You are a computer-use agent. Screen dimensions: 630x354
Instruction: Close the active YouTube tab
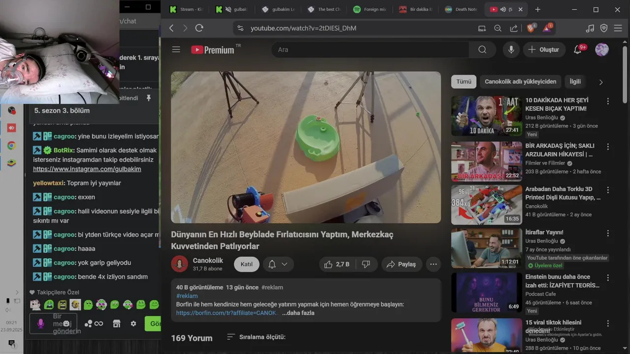pyautogui.click(x=520, y=9)
